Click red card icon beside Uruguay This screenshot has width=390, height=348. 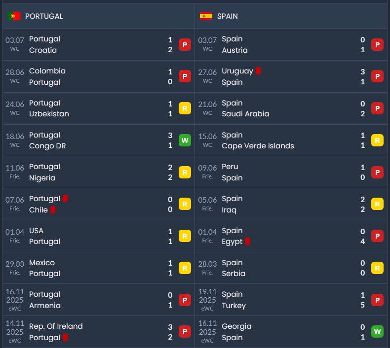point(258,71)
